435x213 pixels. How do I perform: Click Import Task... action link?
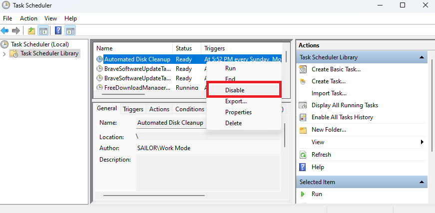coord(329,93)
